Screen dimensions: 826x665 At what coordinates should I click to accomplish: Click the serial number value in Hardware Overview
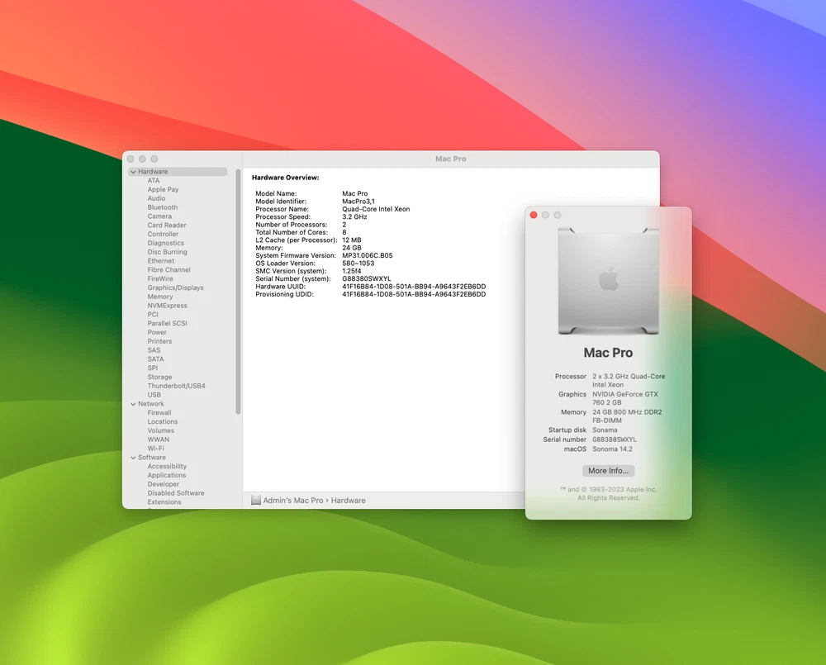[x=367, y=279]
